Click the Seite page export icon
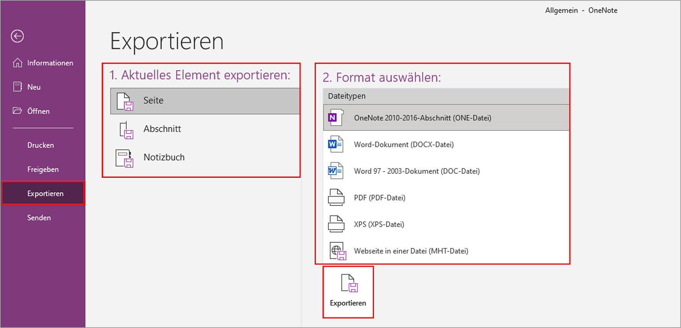The width and height of the screenshot is (681, 328). click(x=125, y=101)
